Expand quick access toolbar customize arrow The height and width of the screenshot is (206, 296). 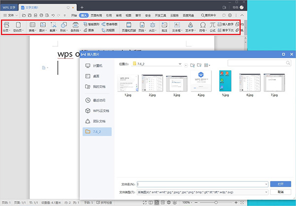click(65, 15)
